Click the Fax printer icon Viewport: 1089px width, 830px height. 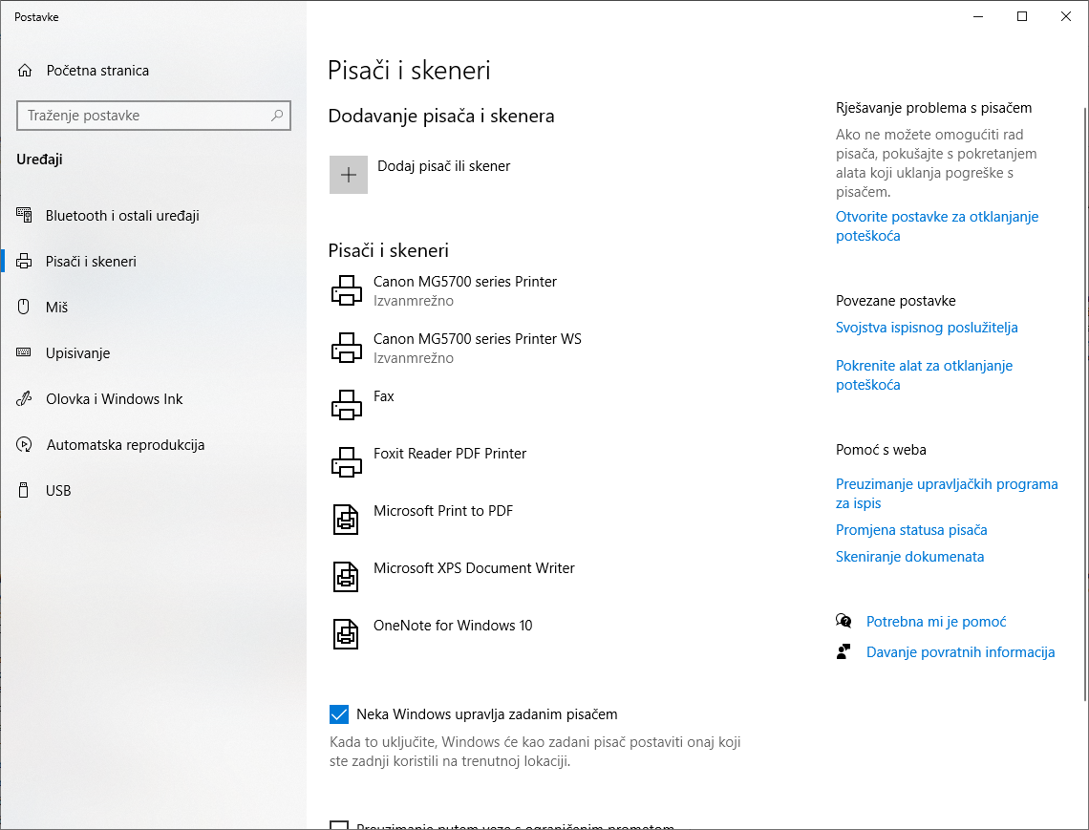346,405
